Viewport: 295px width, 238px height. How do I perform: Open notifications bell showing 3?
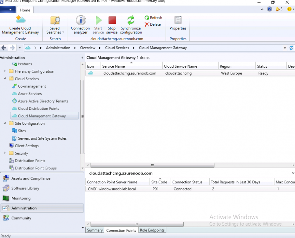pos(279,9)
